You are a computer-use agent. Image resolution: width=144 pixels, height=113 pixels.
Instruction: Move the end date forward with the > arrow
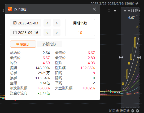point(57,32)
